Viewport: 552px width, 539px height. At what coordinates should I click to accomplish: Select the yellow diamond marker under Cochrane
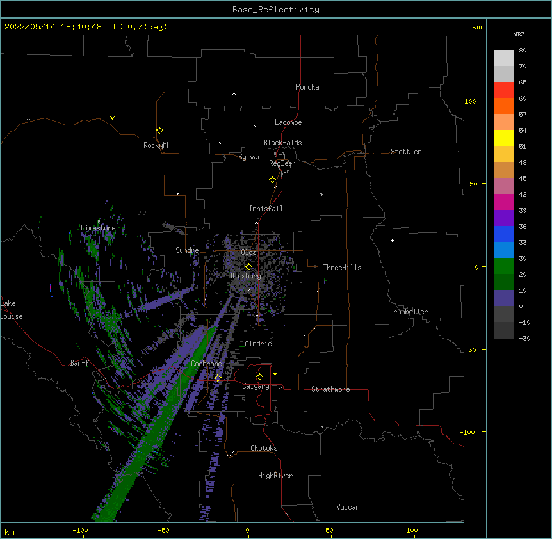tap(218, 378)
